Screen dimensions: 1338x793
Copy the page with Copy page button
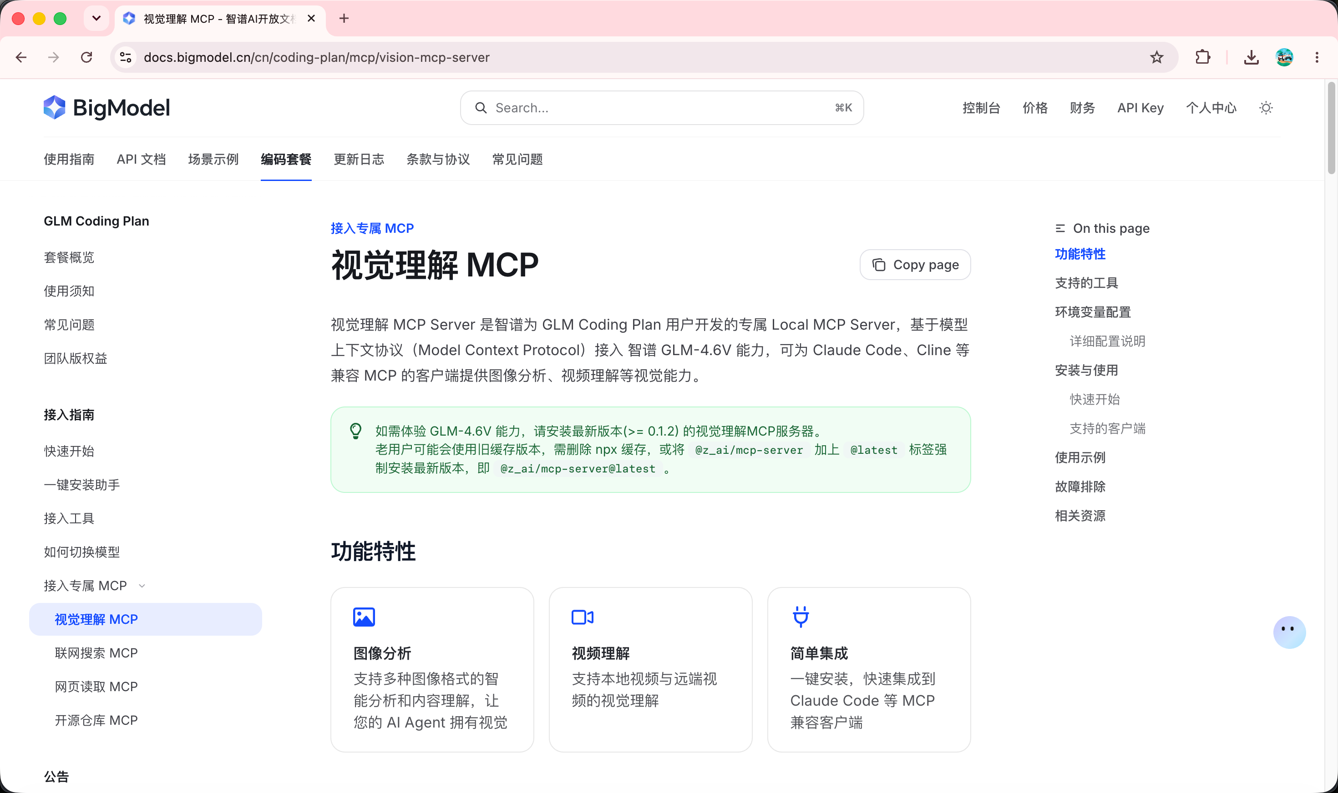click(915, 265)
